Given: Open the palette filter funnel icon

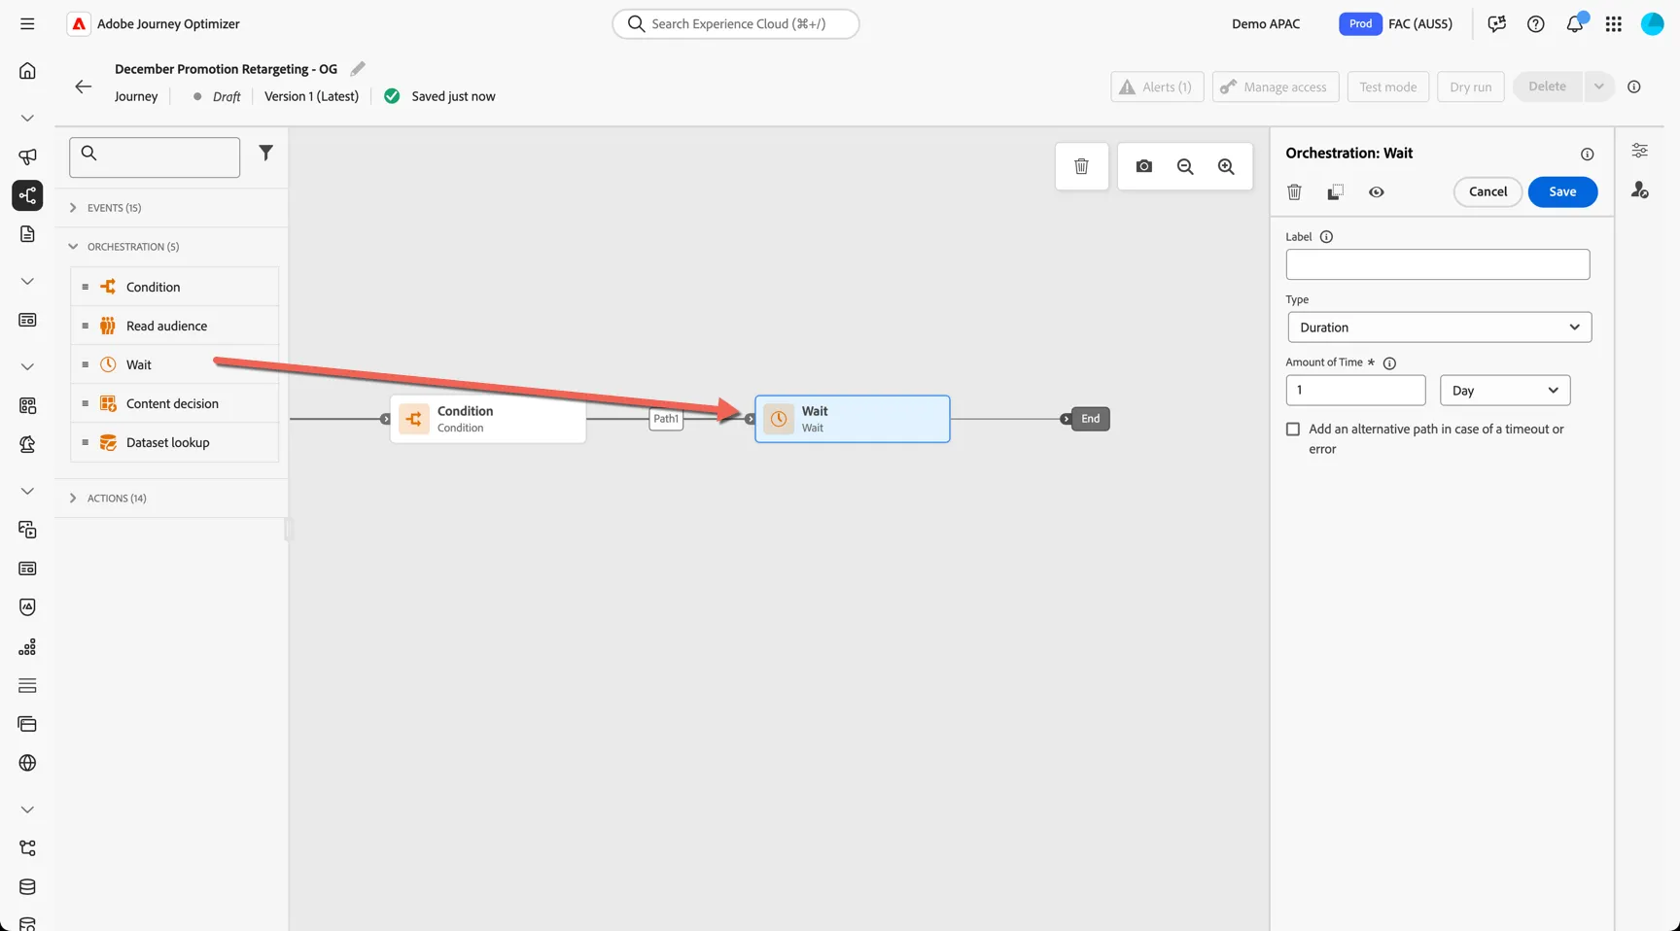Looking at the screenshot, I should pos(265,153).
